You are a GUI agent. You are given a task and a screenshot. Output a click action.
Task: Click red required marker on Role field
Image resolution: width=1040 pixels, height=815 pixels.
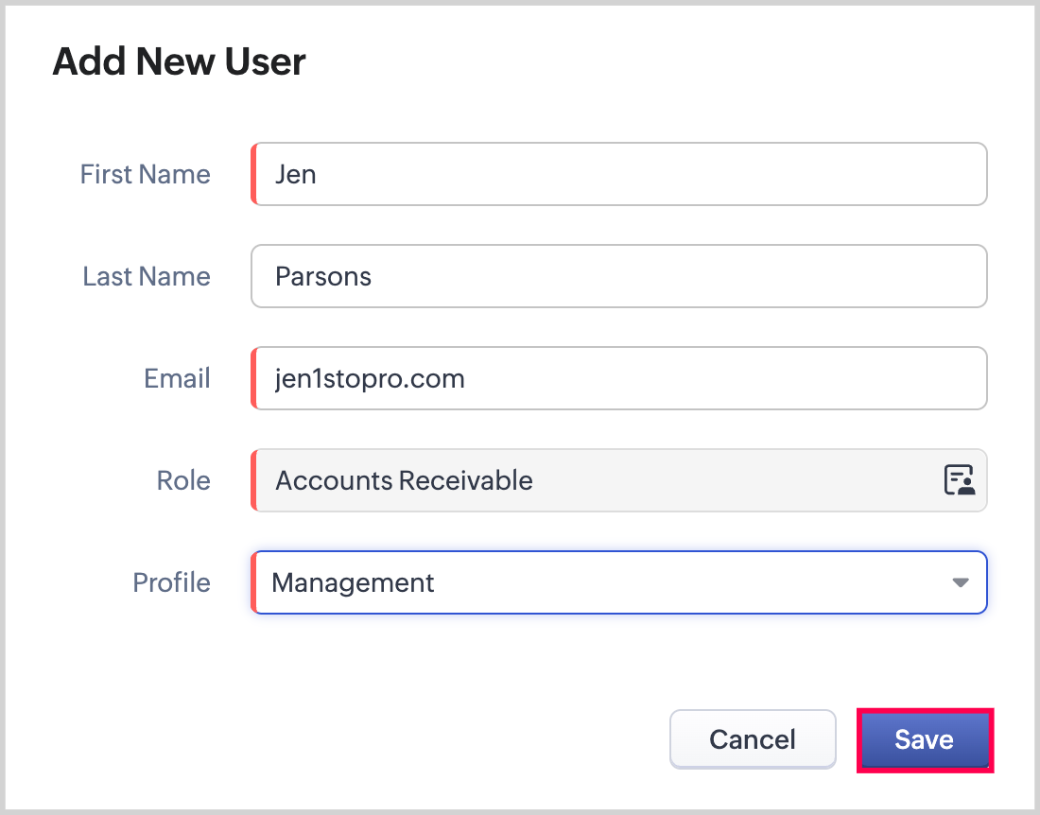pyautogui.click(x=253, y=480)
